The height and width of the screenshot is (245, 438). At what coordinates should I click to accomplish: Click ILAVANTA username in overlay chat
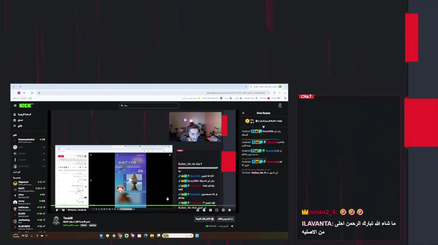pyautogui.click(x=317, y=224)
